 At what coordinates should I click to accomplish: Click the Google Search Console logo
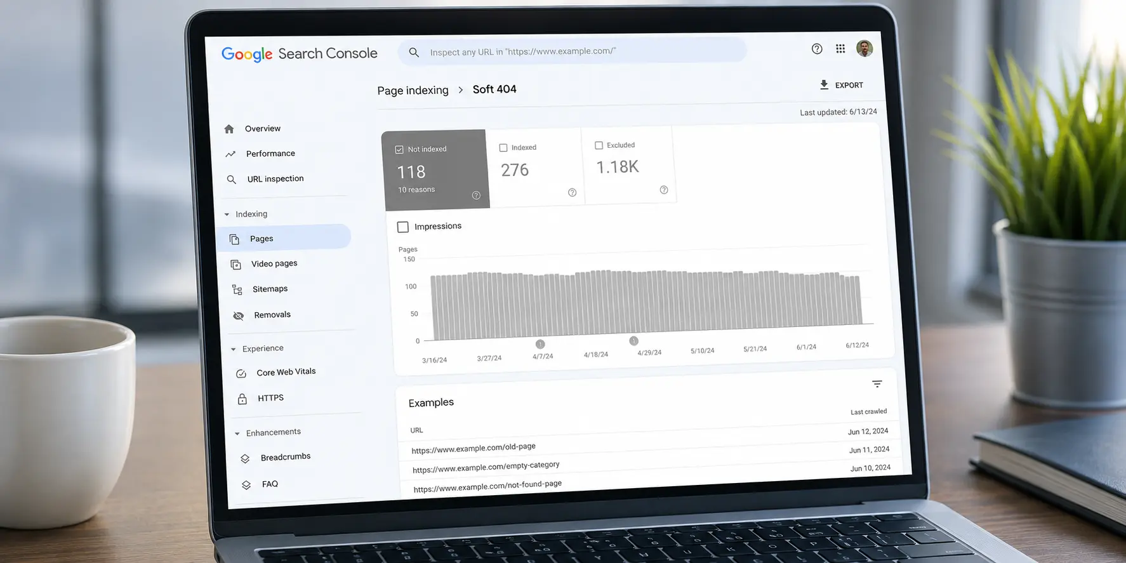299,54
